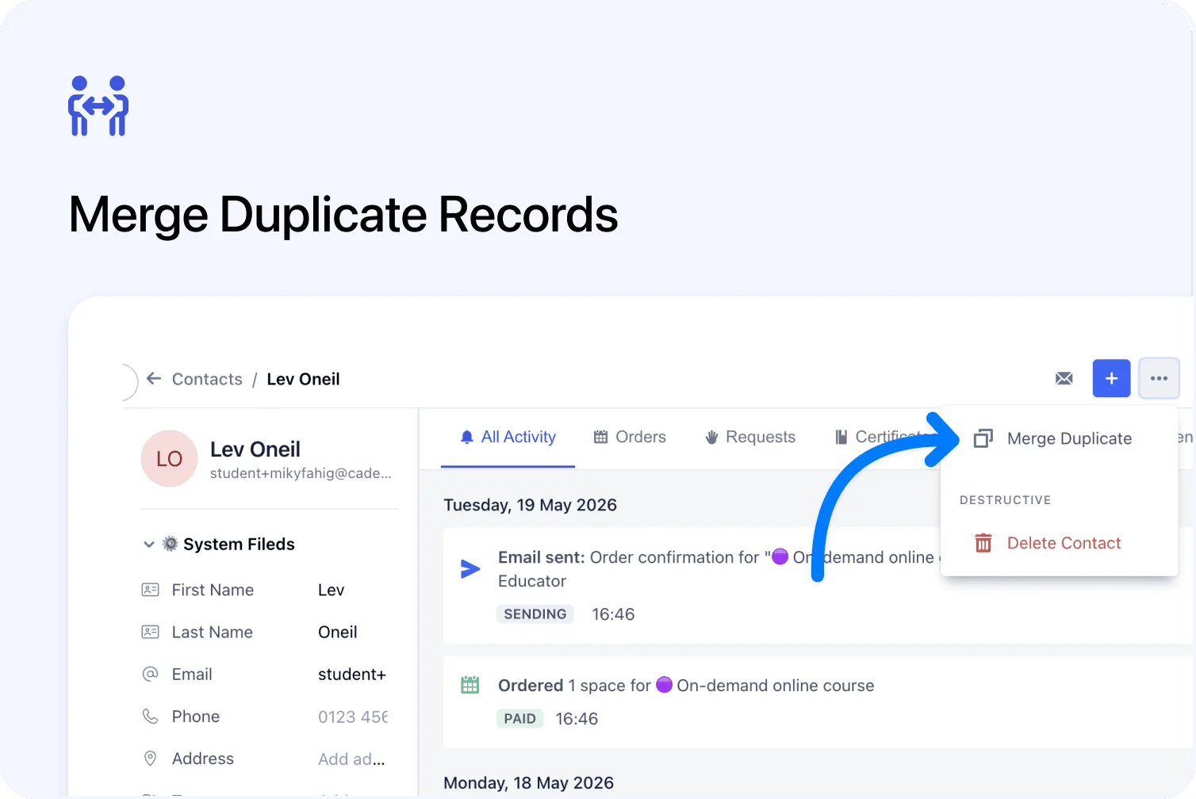Click the Add address placeholder
The width and height of the screenshot is (1196, 799).
(x=351, y=759)
